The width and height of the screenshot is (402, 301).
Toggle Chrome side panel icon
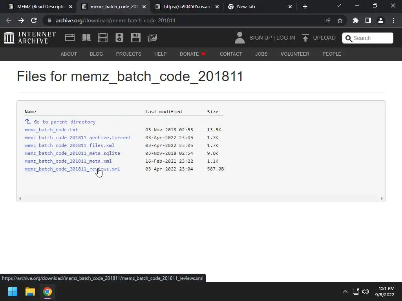(x=368, y=20)
